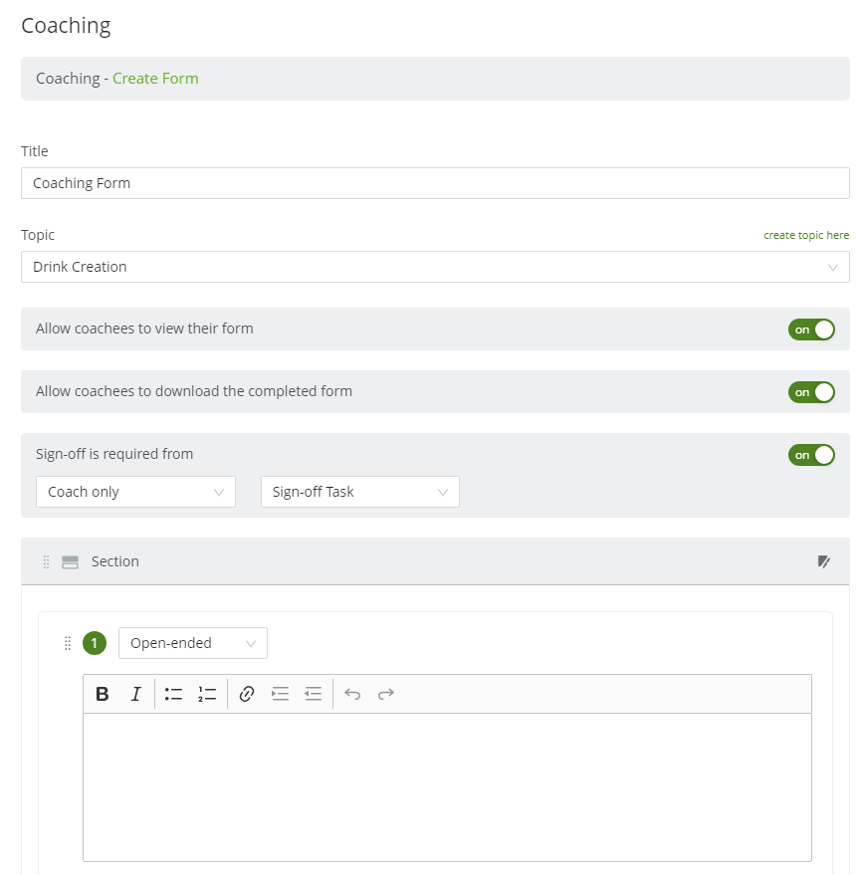Insert a link in the editor
The height and width of the screenshot is (875, 859).
point(247,694)
